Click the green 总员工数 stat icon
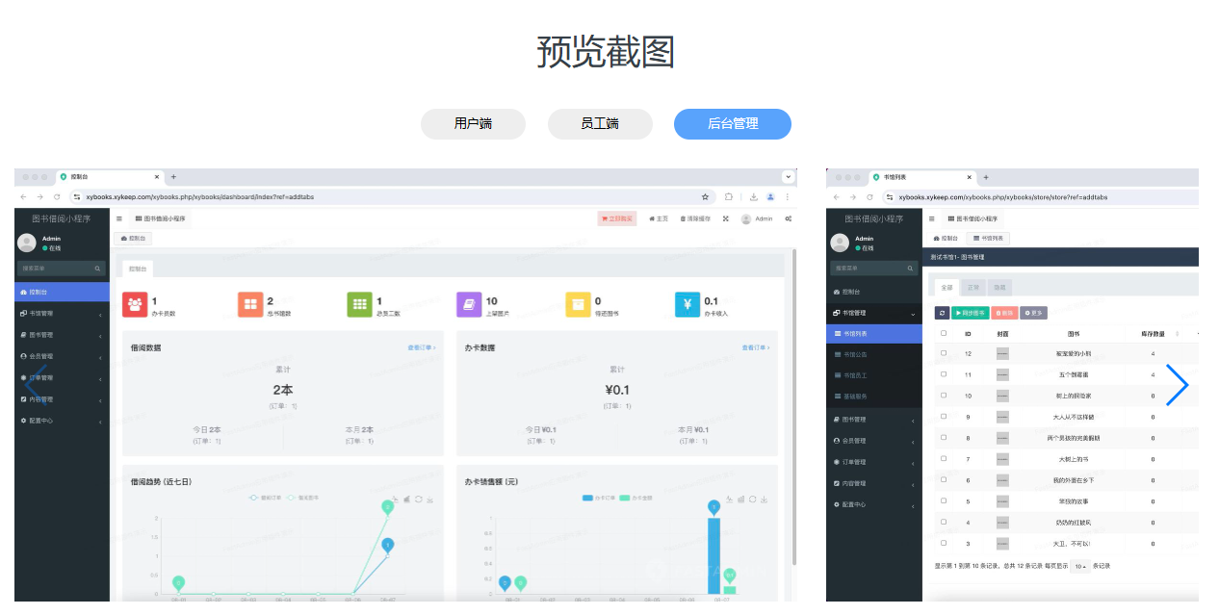 (x=359, y=303)
